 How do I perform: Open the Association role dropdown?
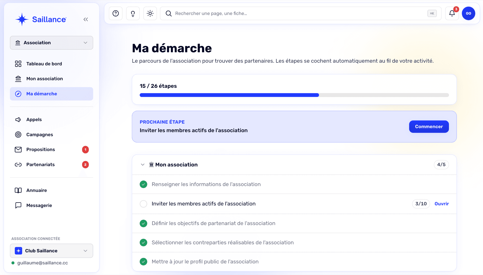52,43
